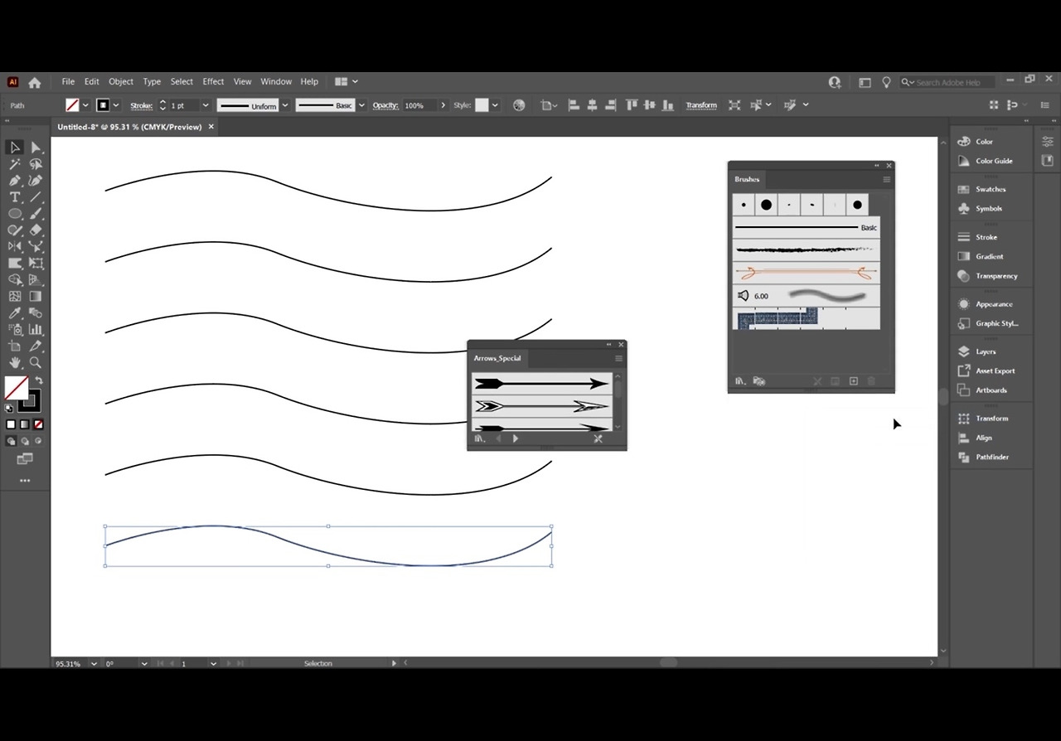The height and width of the screenshot is (741, 1061).
Task: Choose the Artboard tool
Action: point(15,346)
